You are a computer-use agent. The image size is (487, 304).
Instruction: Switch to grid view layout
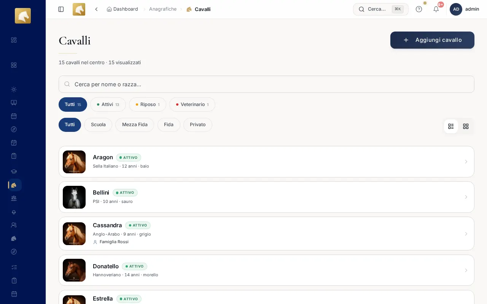[466, 126]
